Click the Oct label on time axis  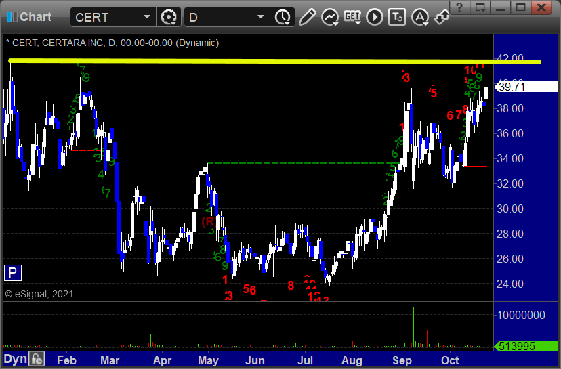click(450, 360)
